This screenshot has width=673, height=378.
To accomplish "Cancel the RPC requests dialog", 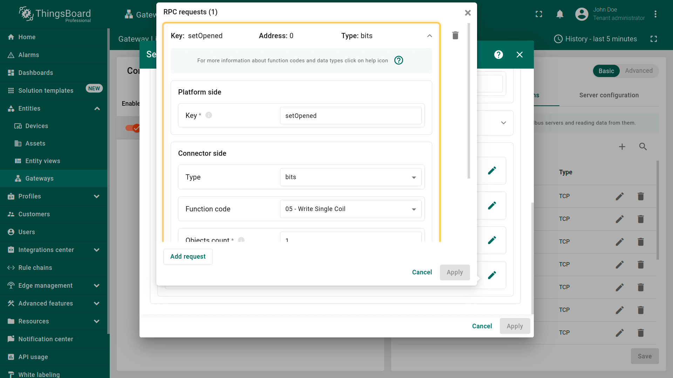I will pos(422,272).
